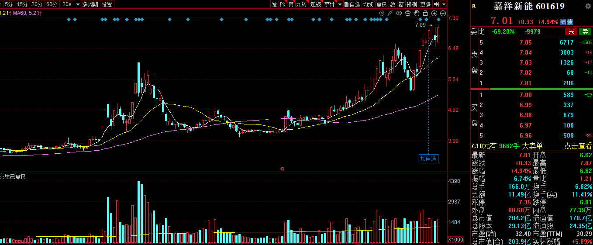Toggle 均线 moving average display

tap(368, 4)
